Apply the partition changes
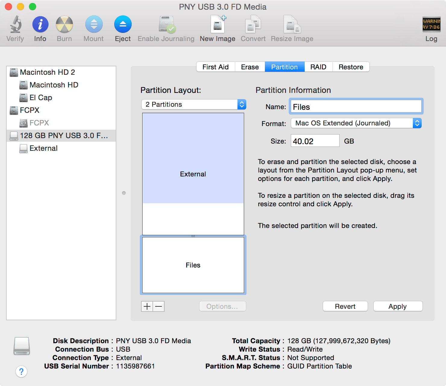446x386 pixels. (x=398, y=306)
